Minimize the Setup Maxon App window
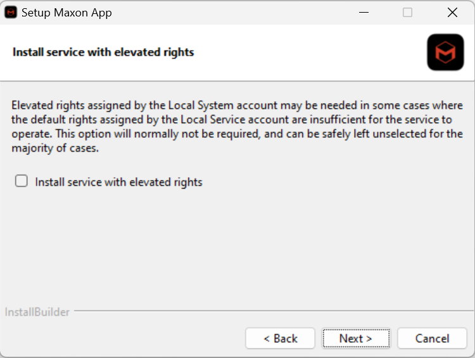The width and height of the screenshot is (475, 358). pos(364,13)
